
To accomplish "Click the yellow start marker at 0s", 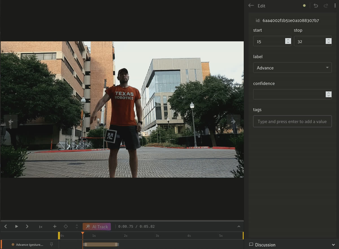I will (x=59, y=235).
